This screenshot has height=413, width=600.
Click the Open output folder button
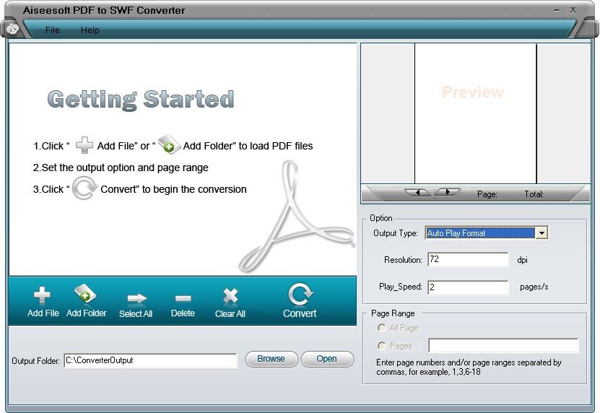(x=326, y=359)
